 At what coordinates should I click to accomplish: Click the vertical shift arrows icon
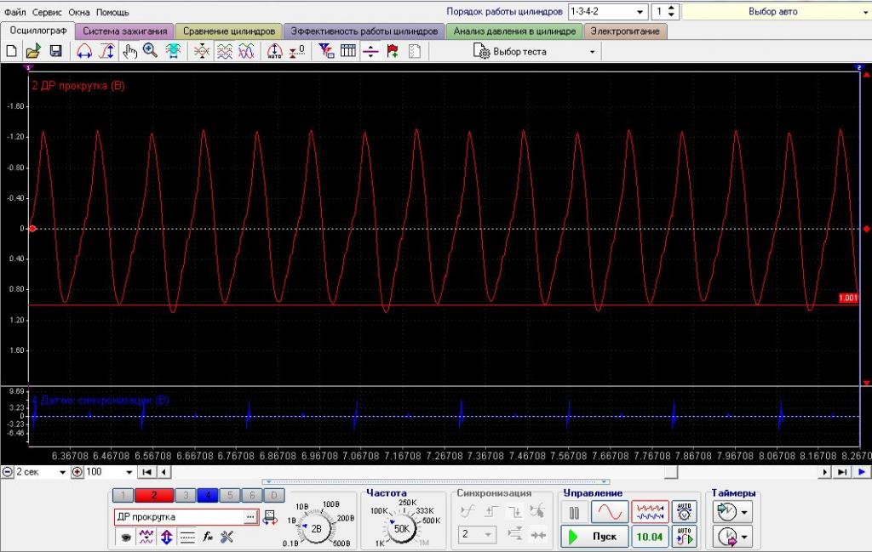(x=167, y=537)
